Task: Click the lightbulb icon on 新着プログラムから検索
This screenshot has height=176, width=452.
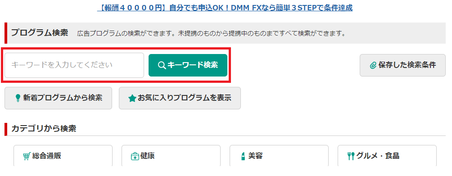Action: 18,98
